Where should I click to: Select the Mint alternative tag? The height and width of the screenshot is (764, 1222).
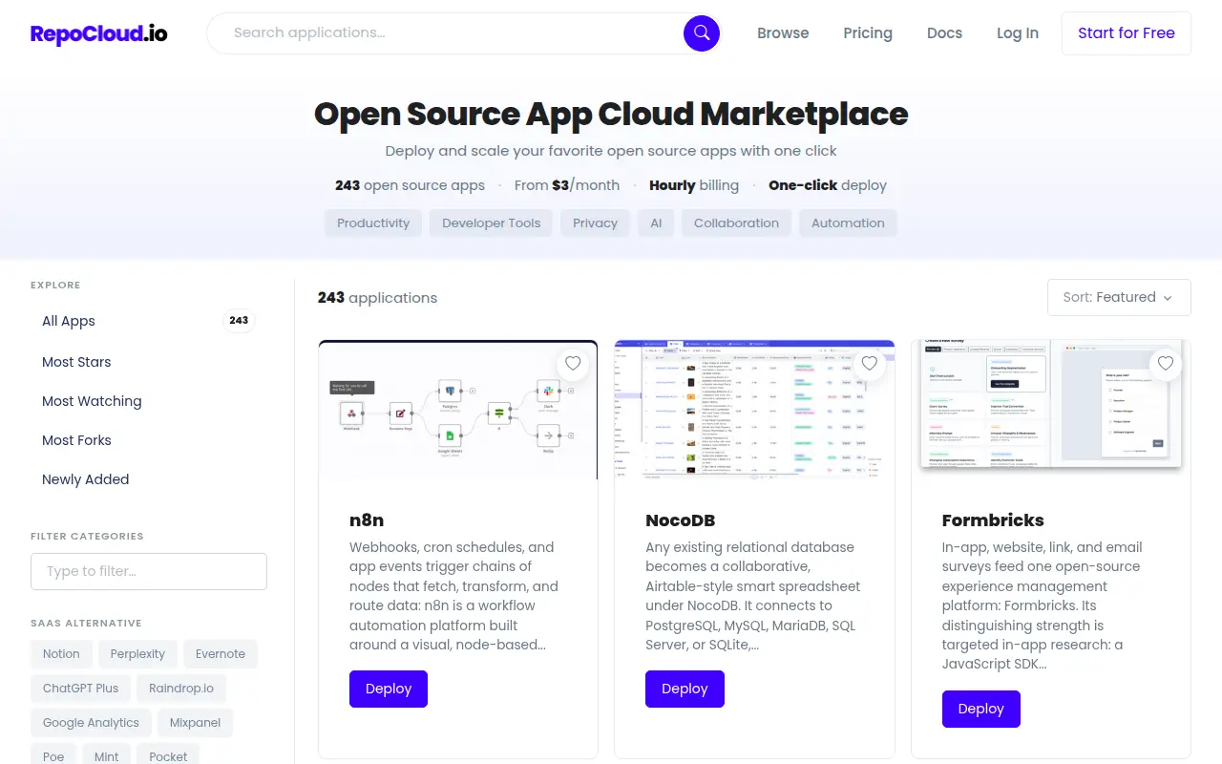(x=107, y=756)
